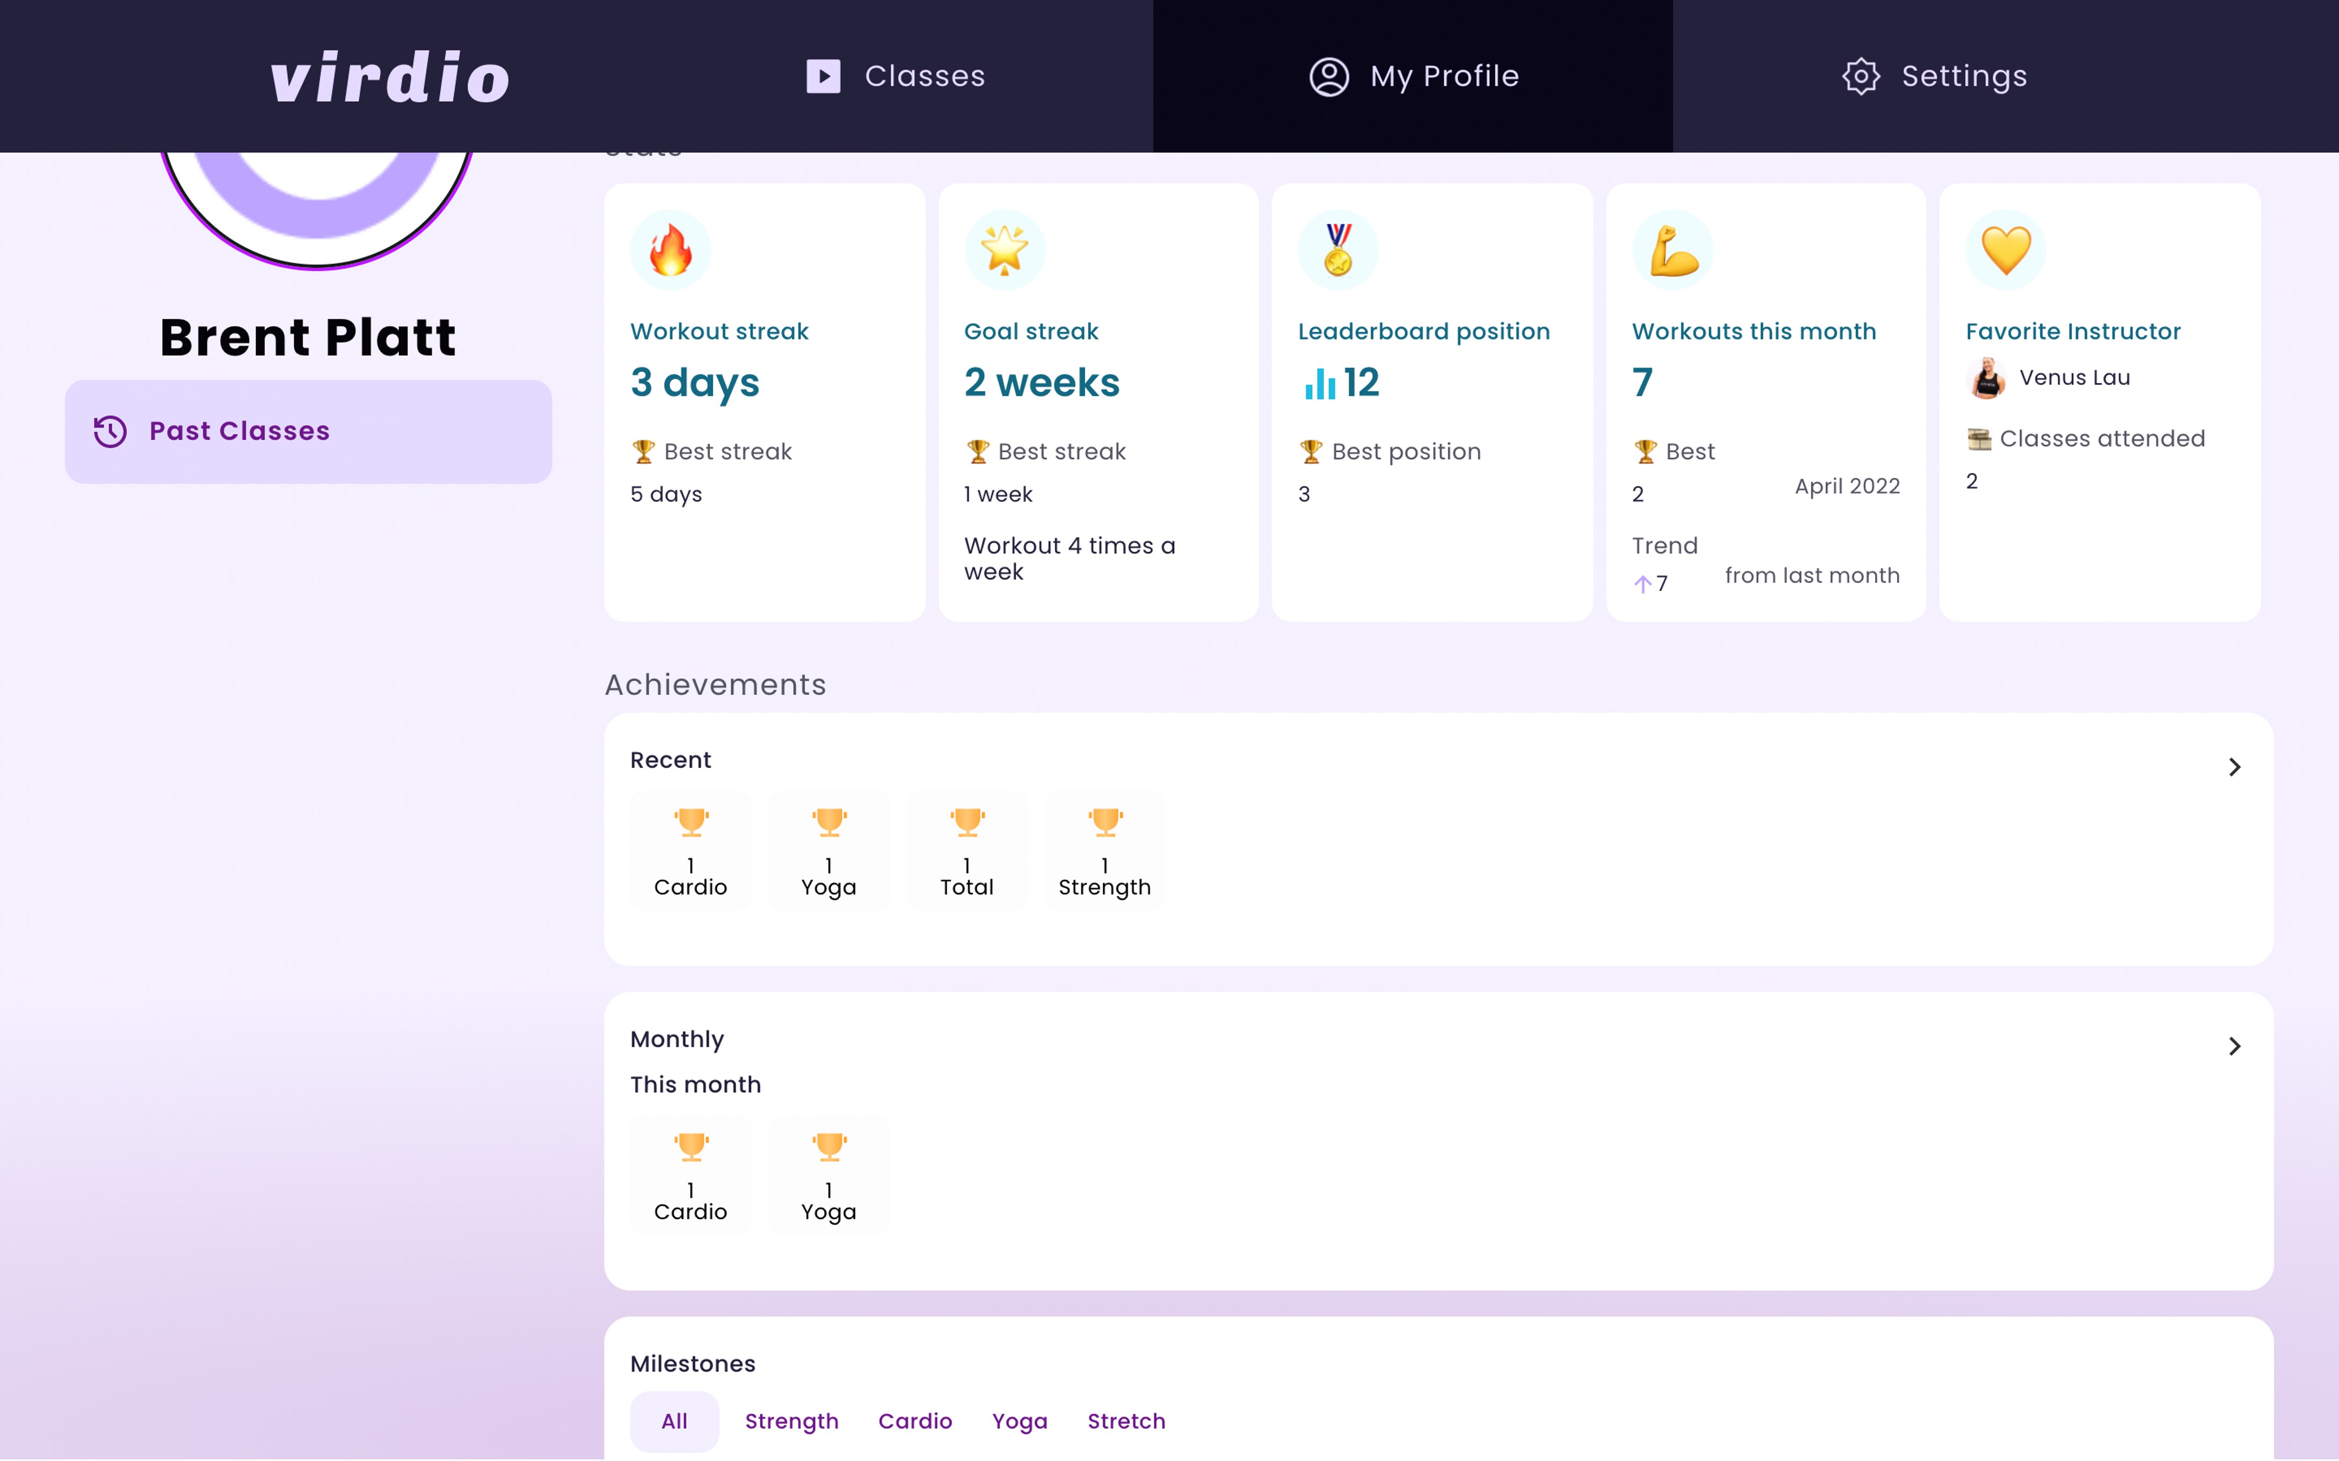Screen dimensions: 2339x1461
Task: Select the All milestones filter
Action: (x=673, y=1420)
